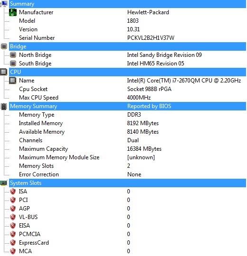Click the North Bridge chip icon
Viewport: 247px width, 256px height.
pyautogui.click(x=13, y=55)
